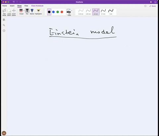Pick the red ink color swatch
159x136 pixels.
[x=62, y=12]
